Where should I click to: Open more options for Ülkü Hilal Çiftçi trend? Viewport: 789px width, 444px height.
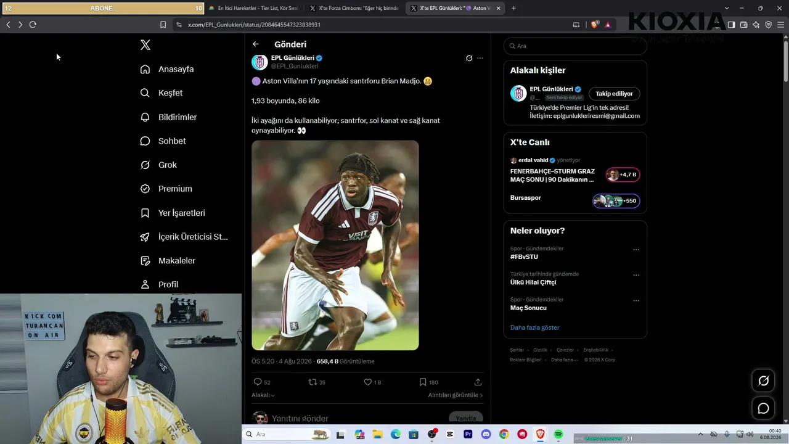(x=636, y=275)
